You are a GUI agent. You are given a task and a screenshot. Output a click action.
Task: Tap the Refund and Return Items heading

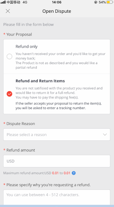click(40, 81)
